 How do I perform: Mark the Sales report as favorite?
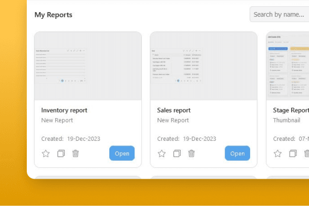click(x=162, y=153)
